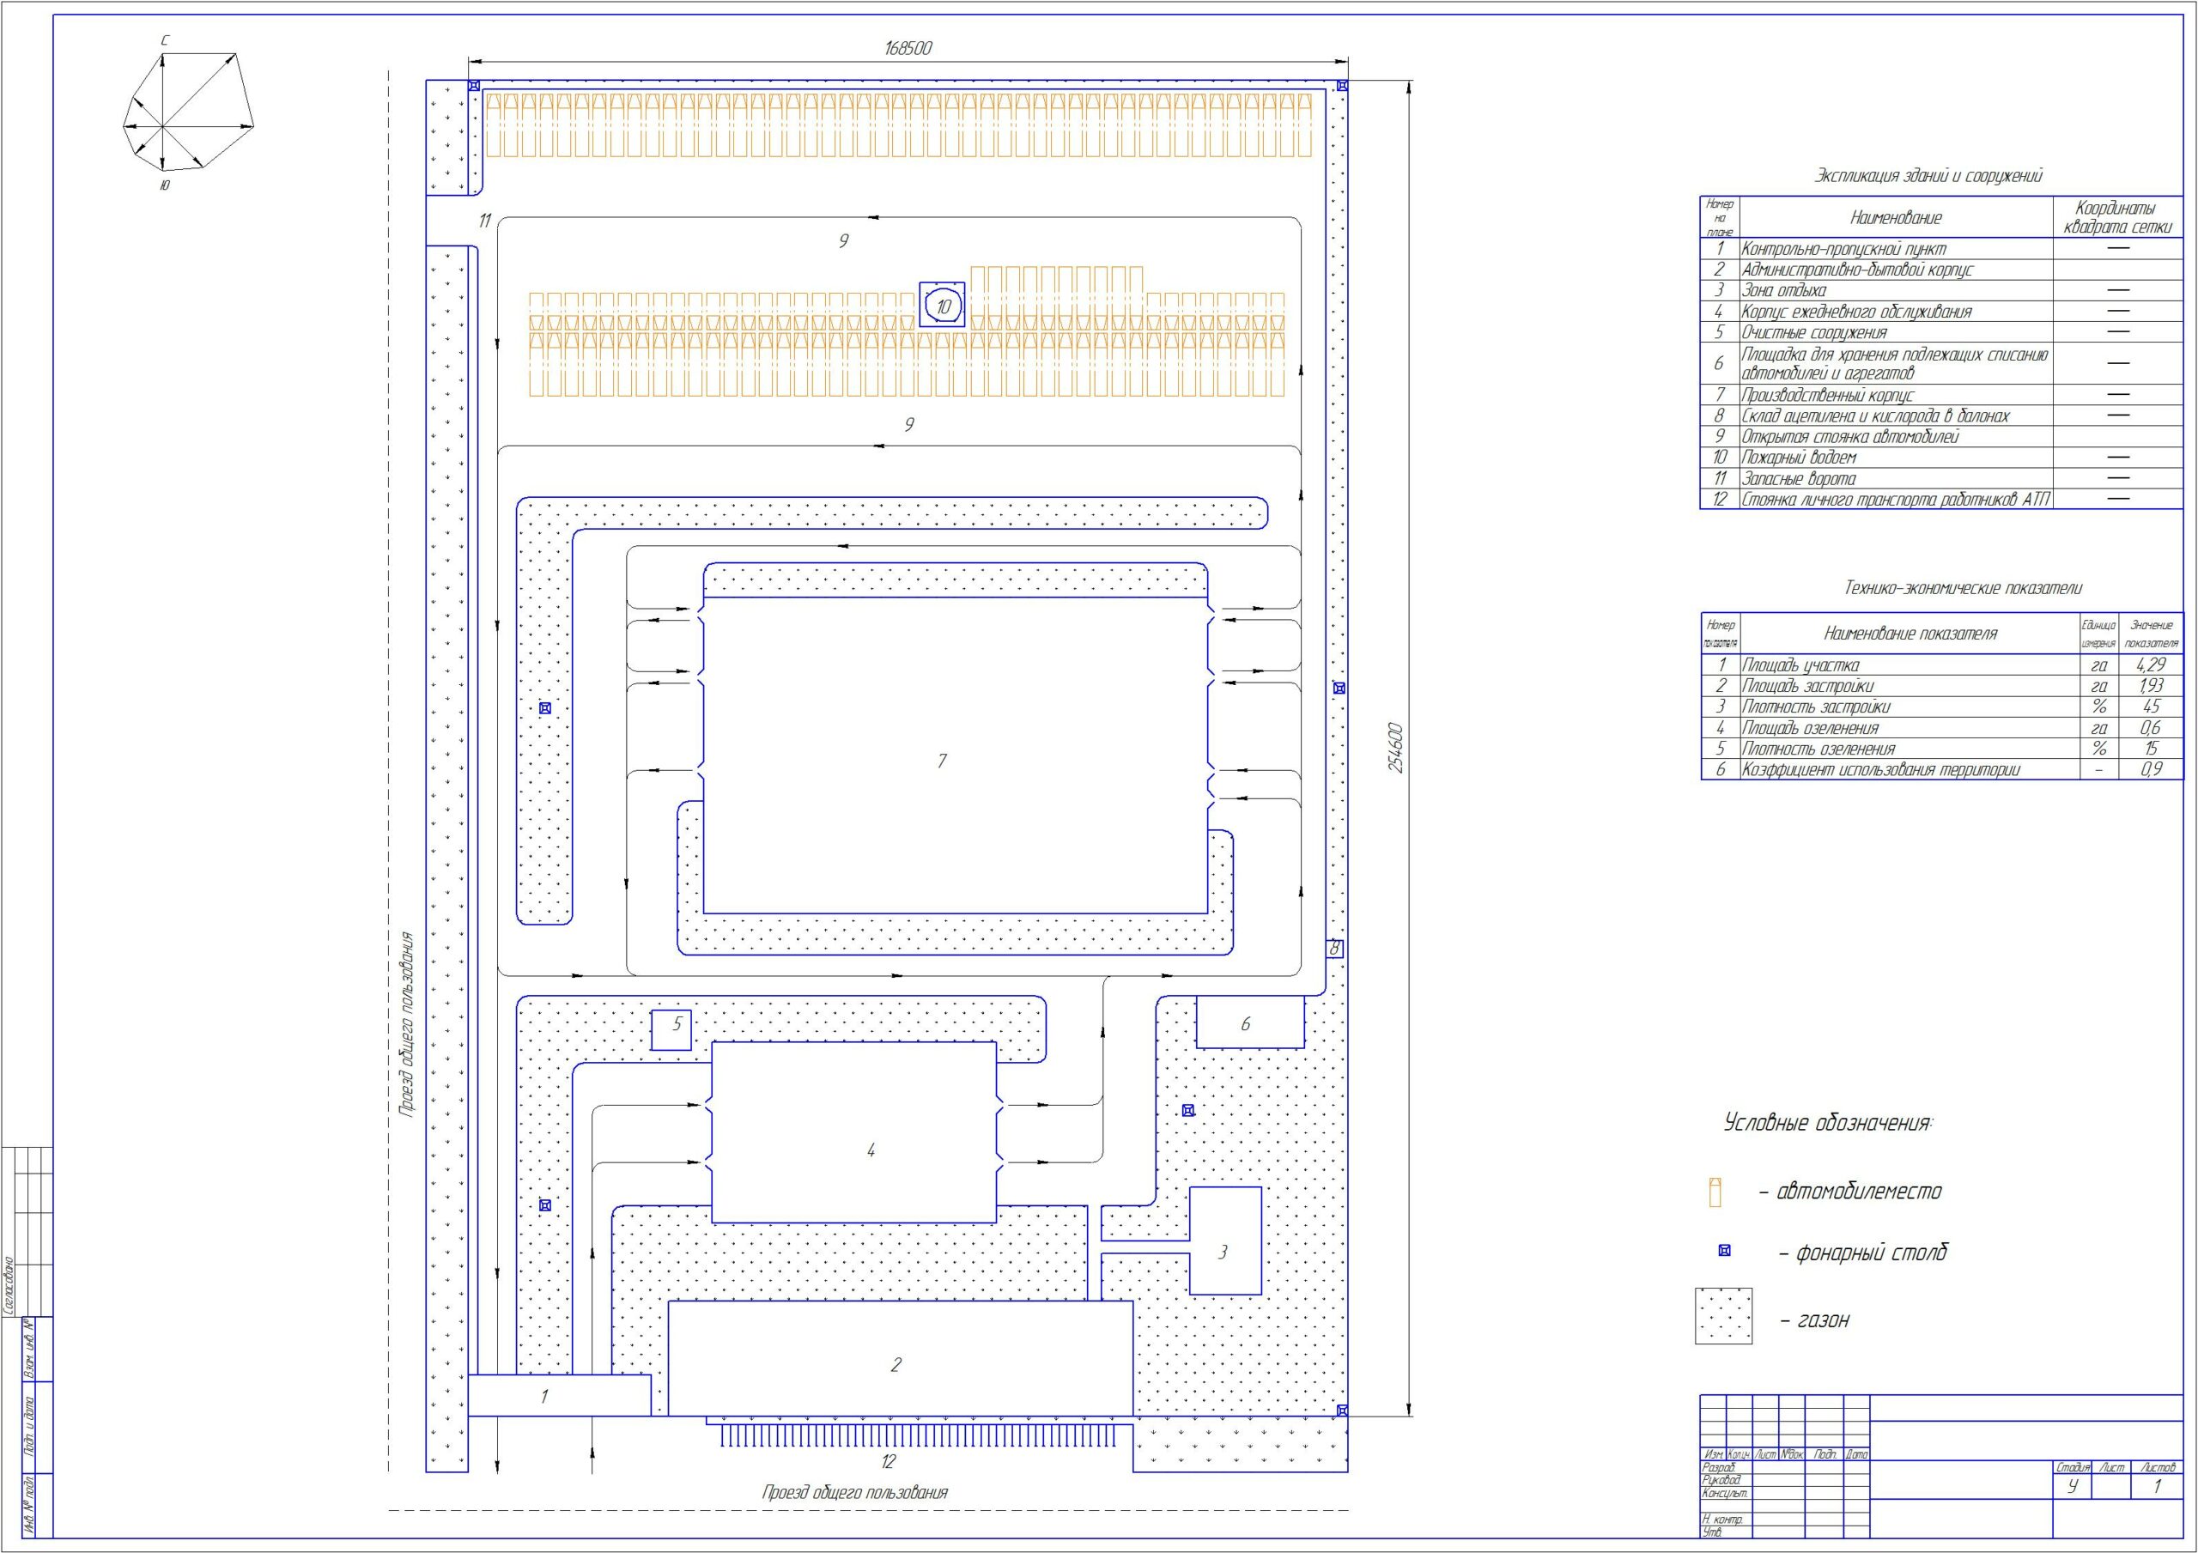
Task: Select the '– газон' legend label
Action: (1814, 1320)
